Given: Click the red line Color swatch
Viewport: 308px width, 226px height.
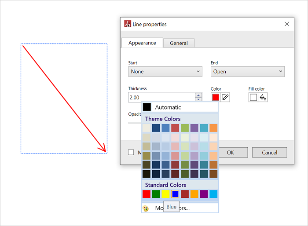Looking at the screenshot, I should (216, 97).
